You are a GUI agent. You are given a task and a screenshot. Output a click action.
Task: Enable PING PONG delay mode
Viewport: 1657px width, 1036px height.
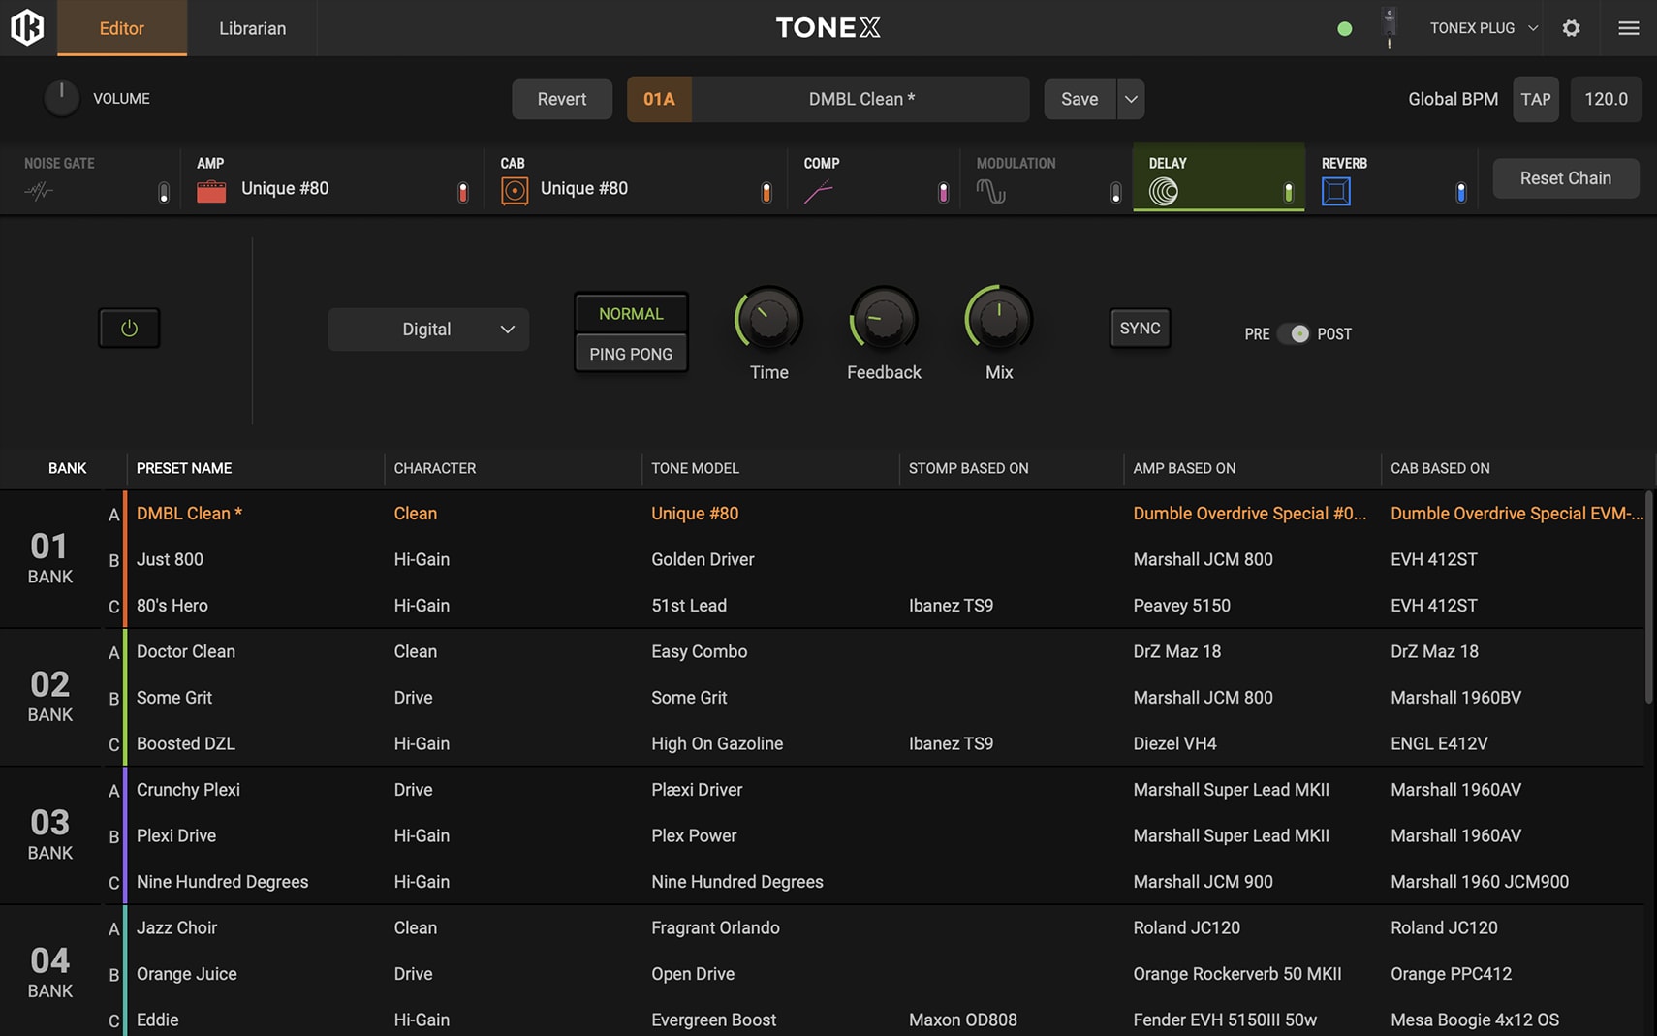coord(631,354)
